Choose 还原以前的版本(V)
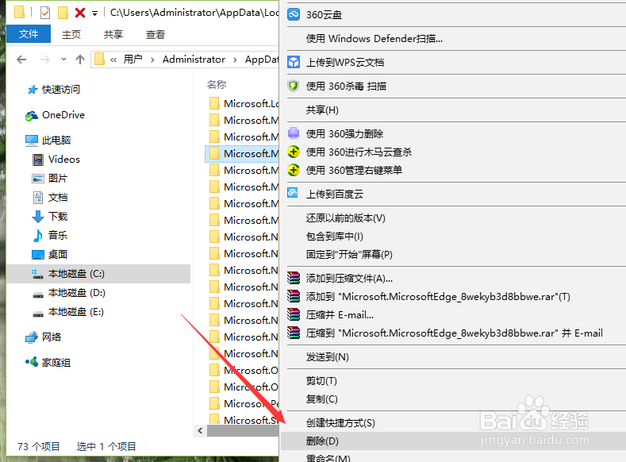 (453, 218)
